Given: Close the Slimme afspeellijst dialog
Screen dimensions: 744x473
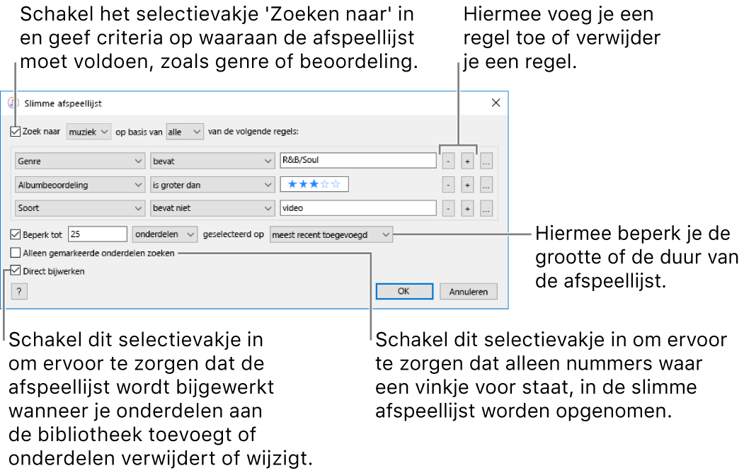Looking at the screenshot, I should [x=496, y=103].
